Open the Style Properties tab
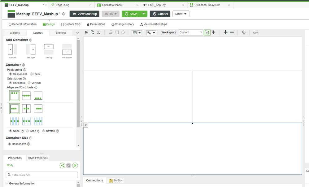Image resolution: width=309 pixels, height=187 pixels. tap(38, 158)
